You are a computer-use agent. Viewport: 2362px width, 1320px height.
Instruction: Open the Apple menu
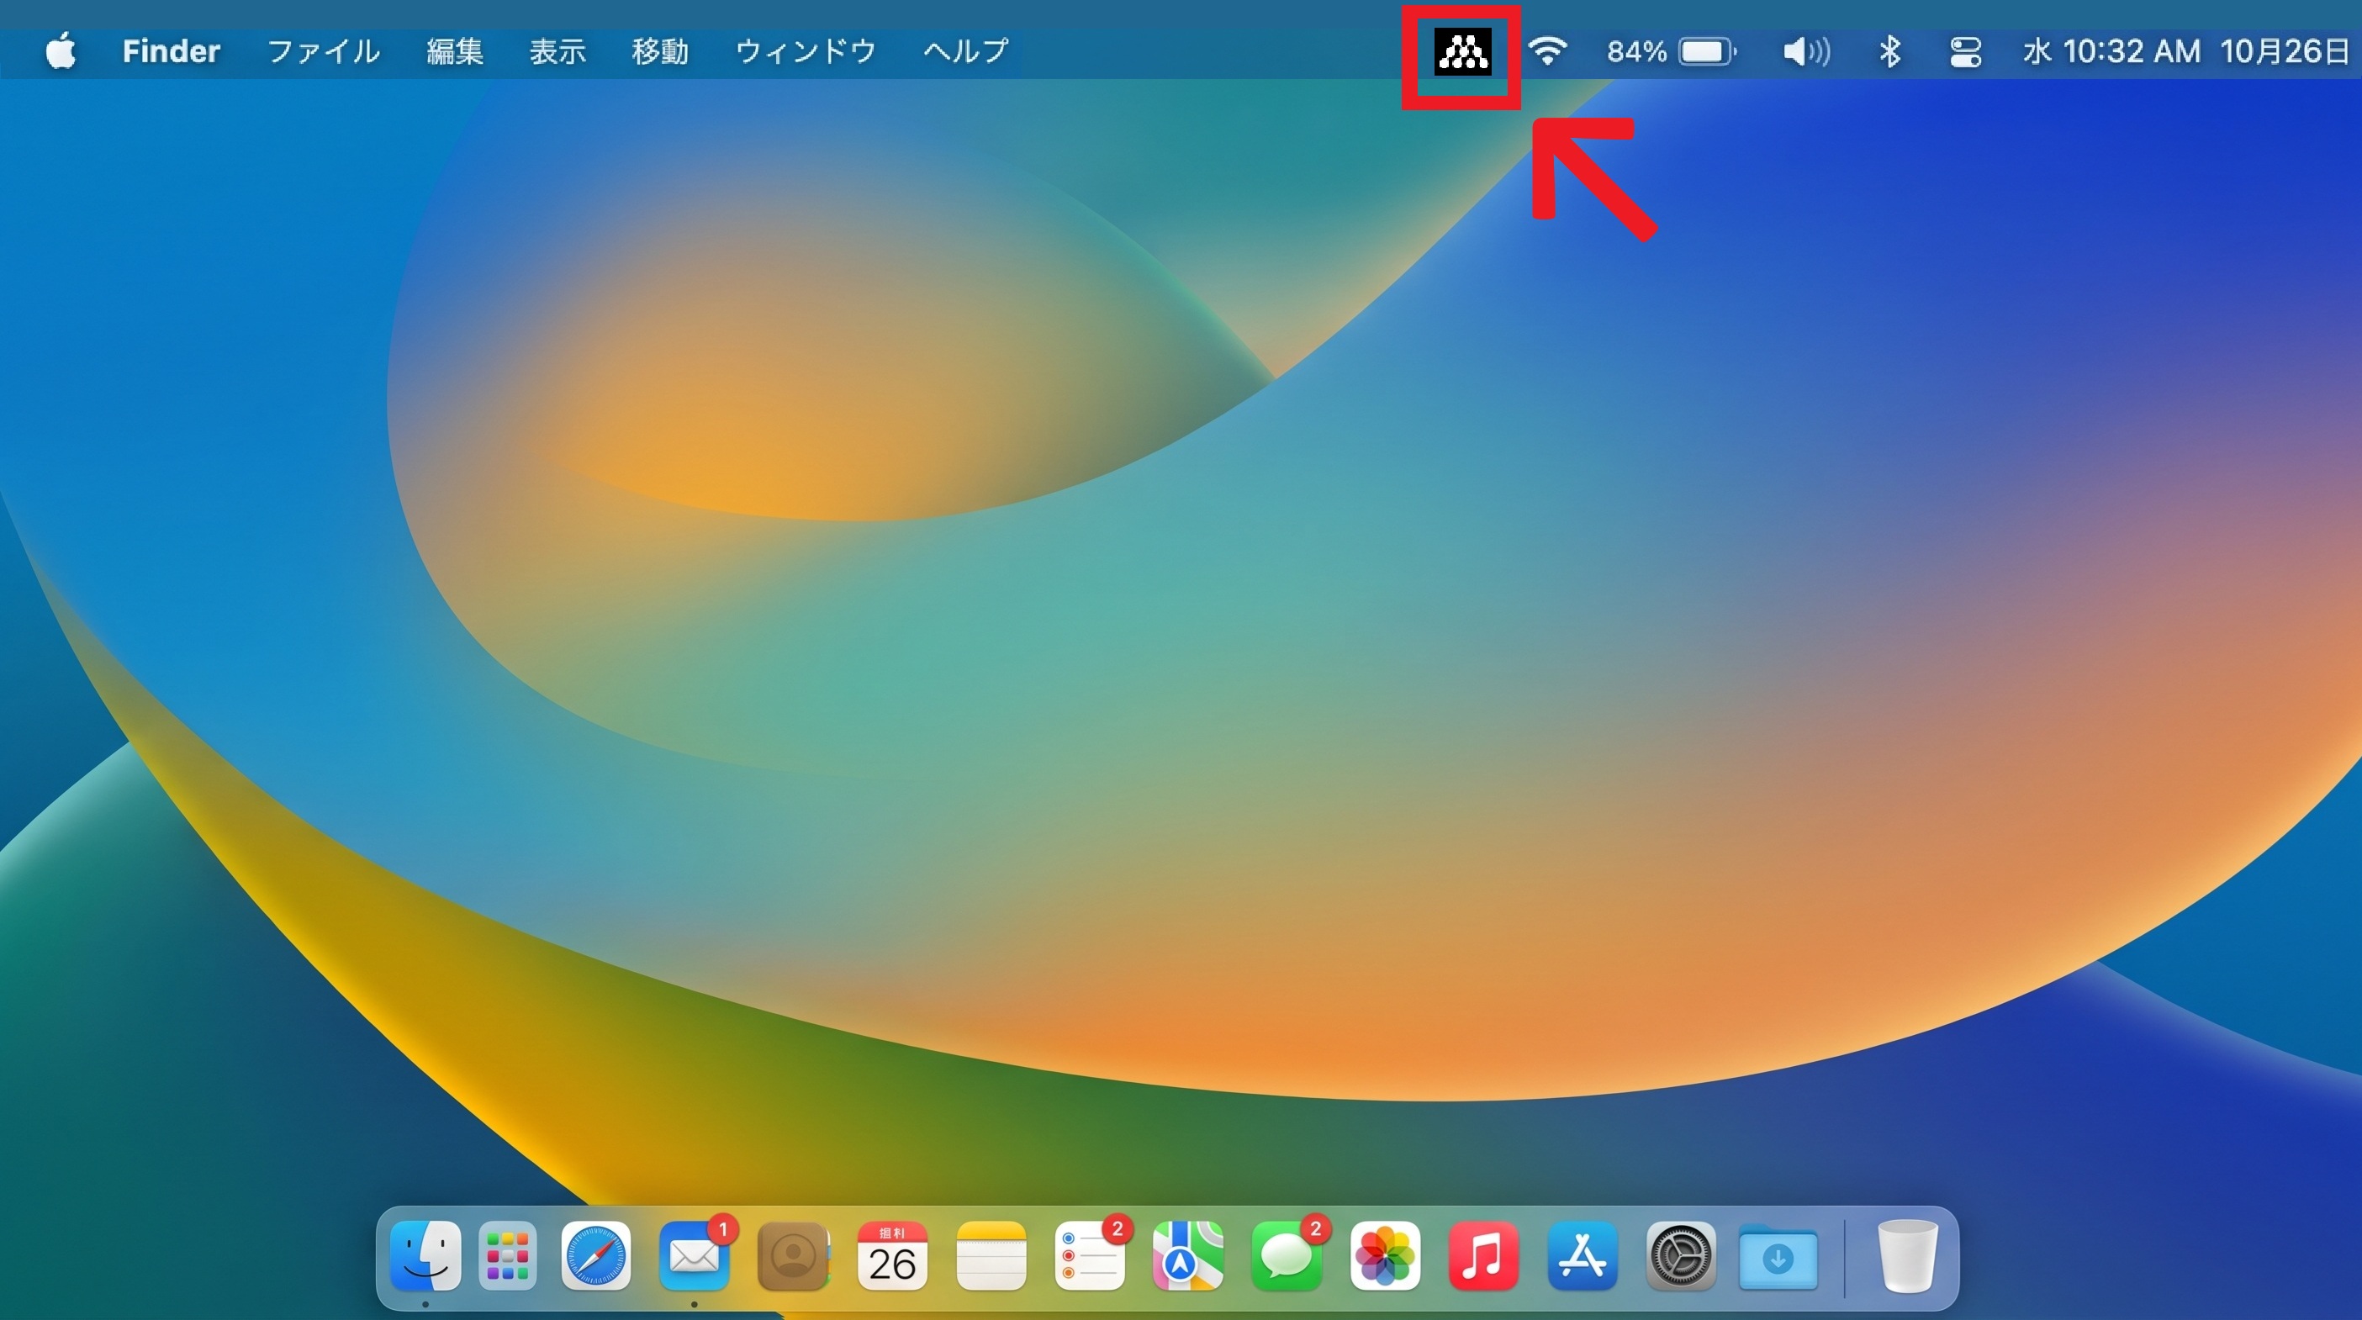(61, 51)
